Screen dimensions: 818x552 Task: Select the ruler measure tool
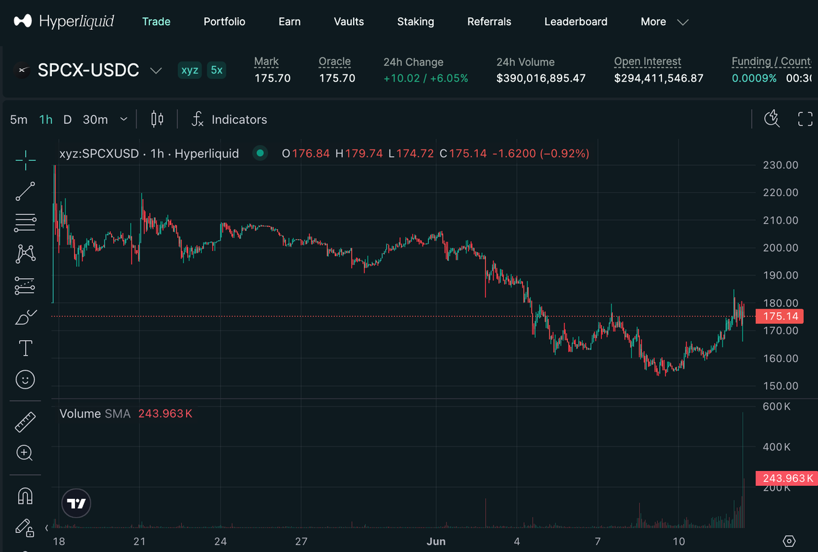(x=25, y=422)
